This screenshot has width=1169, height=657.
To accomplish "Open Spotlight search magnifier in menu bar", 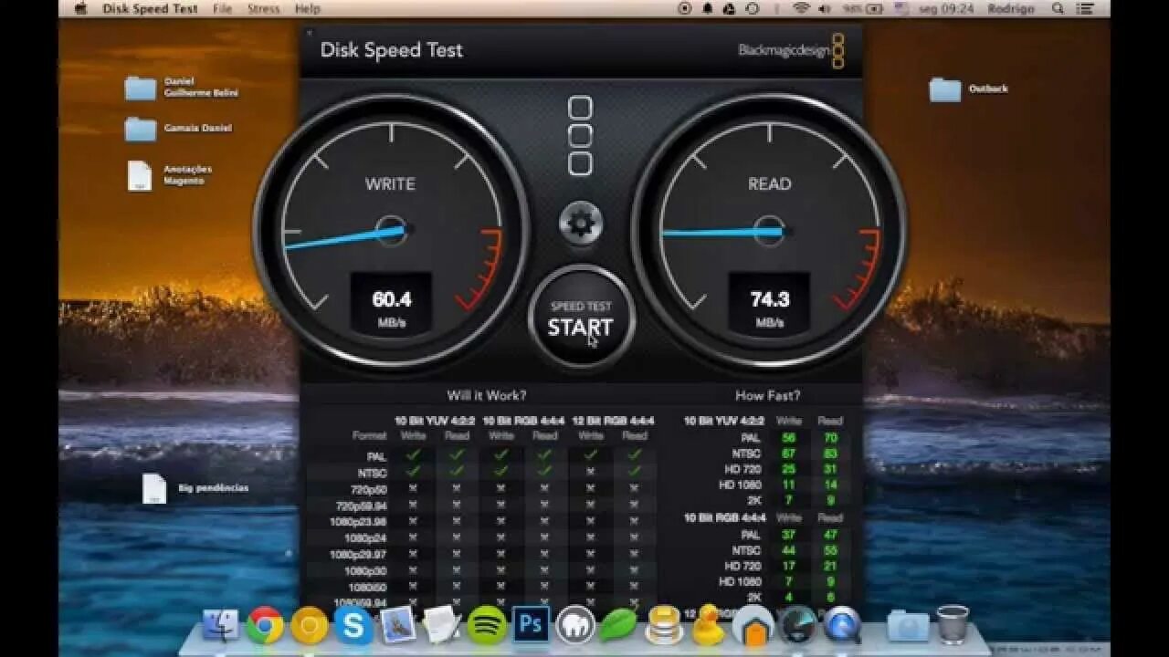I will click(1058, 8).
